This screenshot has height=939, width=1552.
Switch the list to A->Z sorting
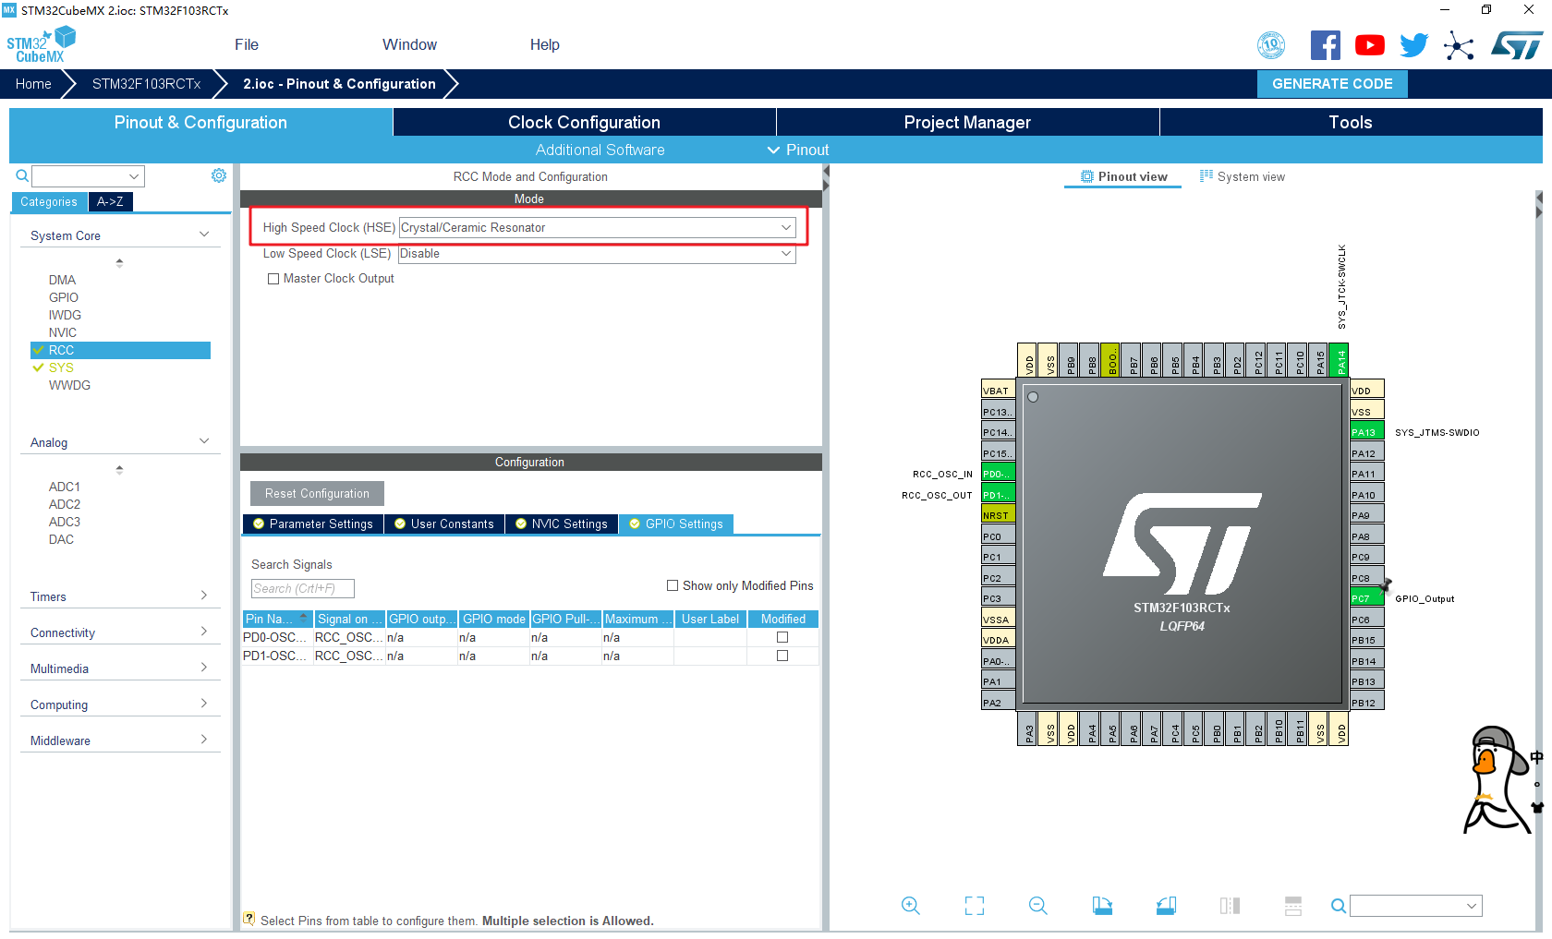point(110,201)
